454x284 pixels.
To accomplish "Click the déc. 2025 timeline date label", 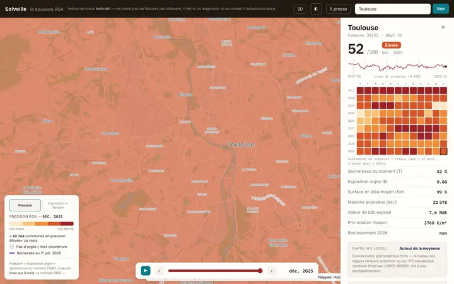I will pos(301,271).
